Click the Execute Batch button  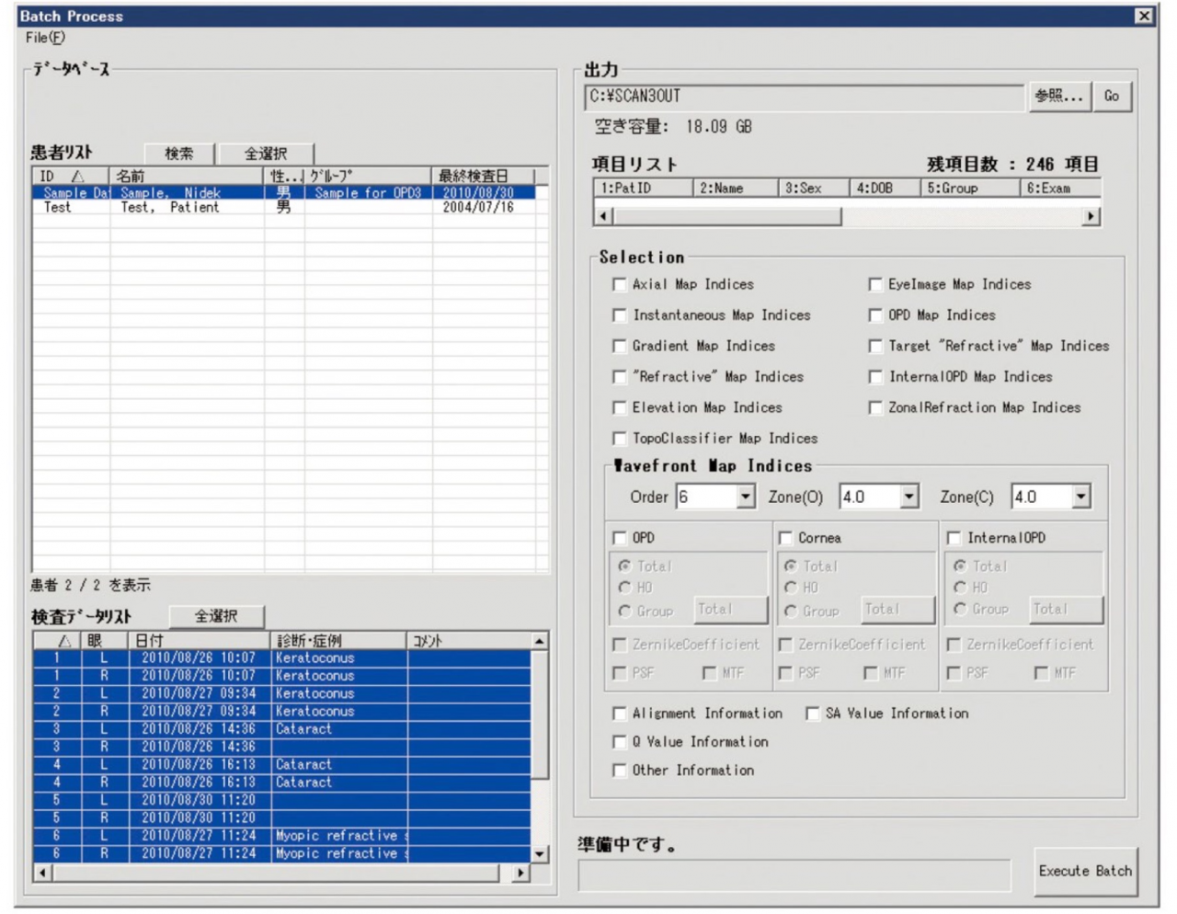[x=1085, y=871]
